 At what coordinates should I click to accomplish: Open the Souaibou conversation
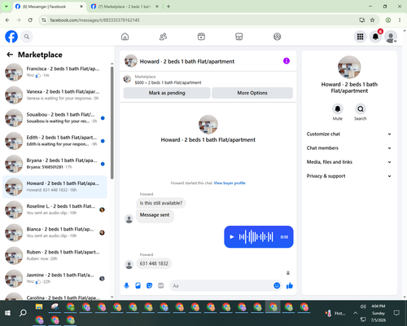pos(55,118)
